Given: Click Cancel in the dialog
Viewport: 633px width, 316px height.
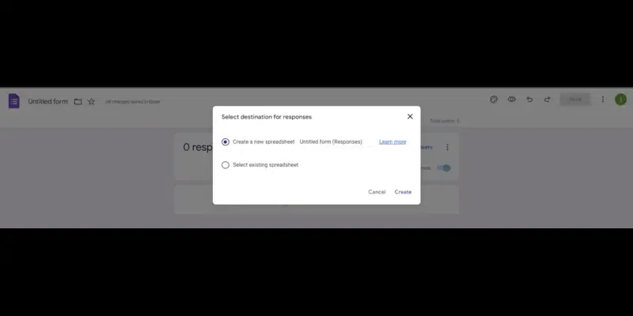Looking at the screenshot, I should tap(377, 192).
